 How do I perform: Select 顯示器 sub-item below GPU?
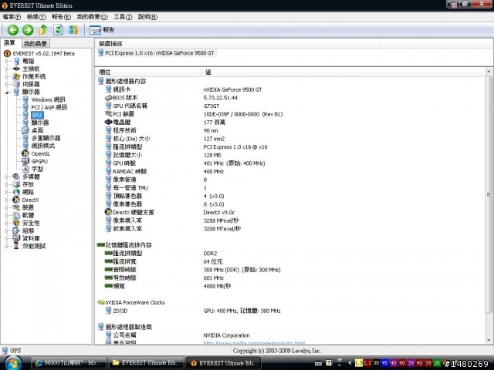point(40,123)
